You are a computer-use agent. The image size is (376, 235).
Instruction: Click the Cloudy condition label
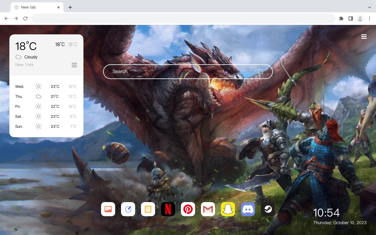(x=31, y=57)
